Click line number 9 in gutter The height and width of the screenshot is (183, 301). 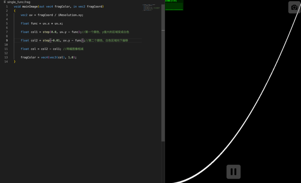tap(6, 40)
